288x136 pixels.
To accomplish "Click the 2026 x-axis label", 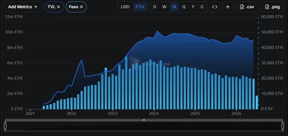I will 236,113.
